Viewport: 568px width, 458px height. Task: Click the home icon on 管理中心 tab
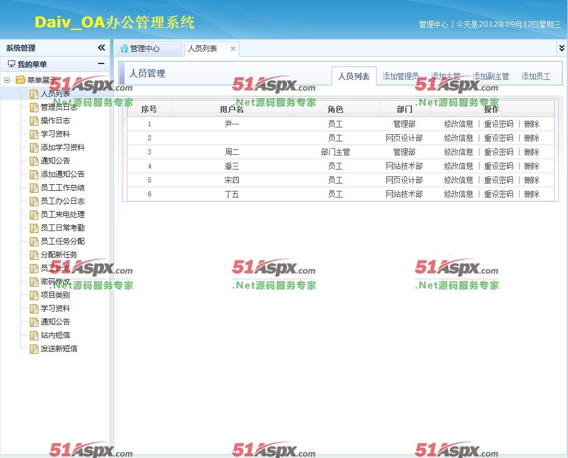124,48
